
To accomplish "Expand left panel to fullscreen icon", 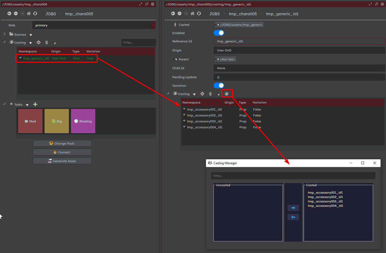I will pos(141,4).
